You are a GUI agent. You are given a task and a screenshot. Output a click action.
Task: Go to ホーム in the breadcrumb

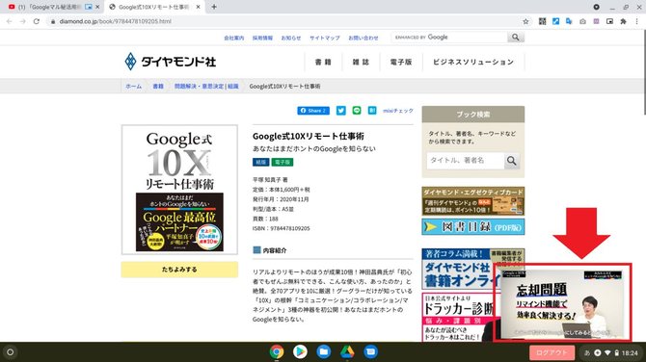point(133,87)
